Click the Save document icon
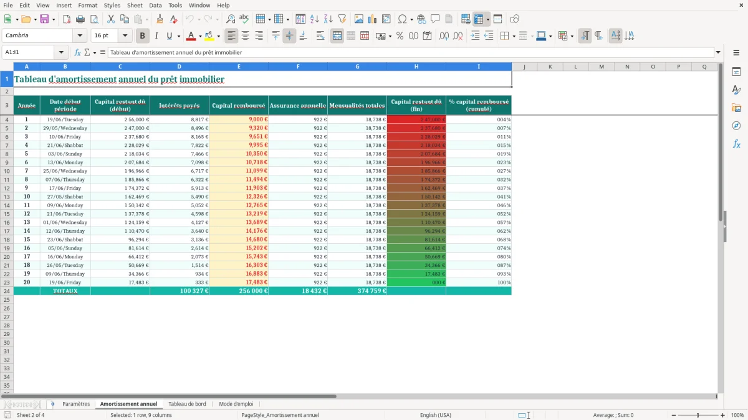 pyautogui.click(x=44, y=19)
